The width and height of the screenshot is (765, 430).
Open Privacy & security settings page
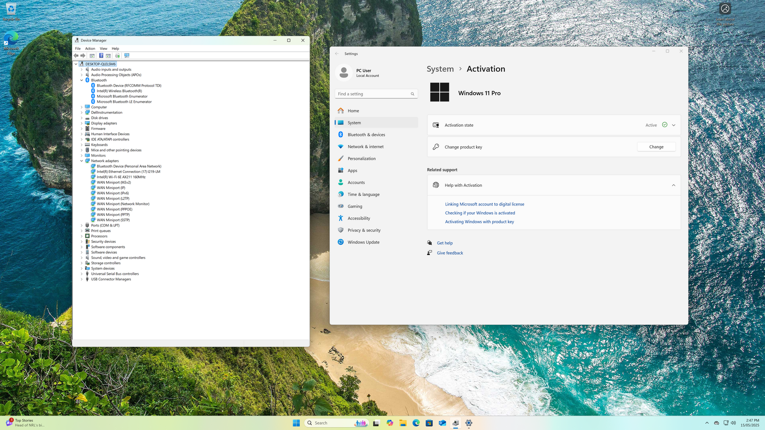tap(376, 230)
